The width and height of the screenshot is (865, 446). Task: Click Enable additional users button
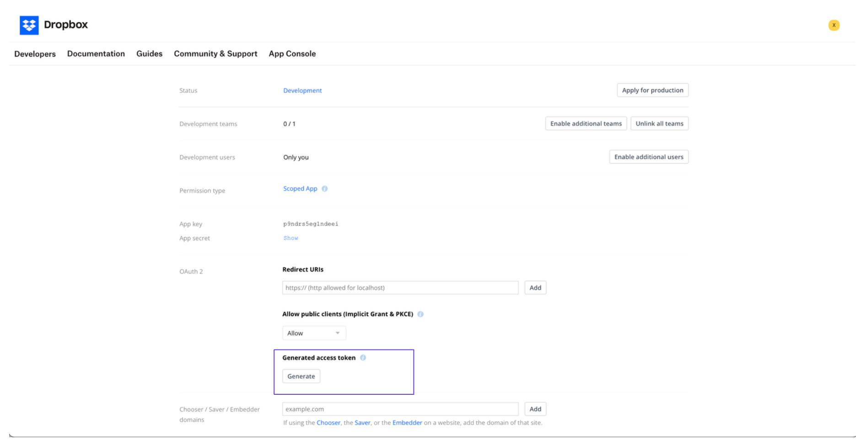[x=649, y=157]
